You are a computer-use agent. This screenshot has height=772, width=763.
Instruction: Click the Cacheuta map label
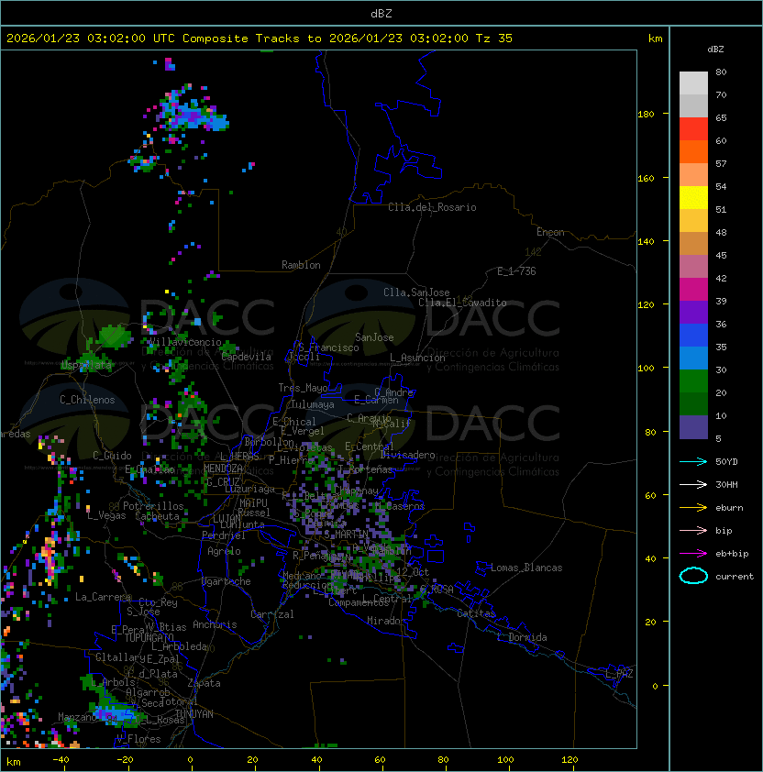tap(157, 516)
